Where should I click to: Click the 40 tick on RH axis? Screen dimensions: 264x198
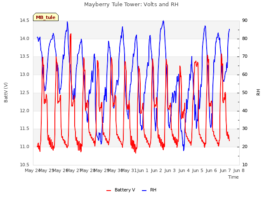click(245, 111)
